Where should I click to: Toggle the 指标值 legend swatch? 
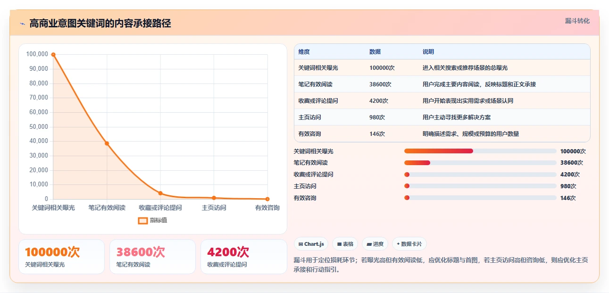point(143,220)
